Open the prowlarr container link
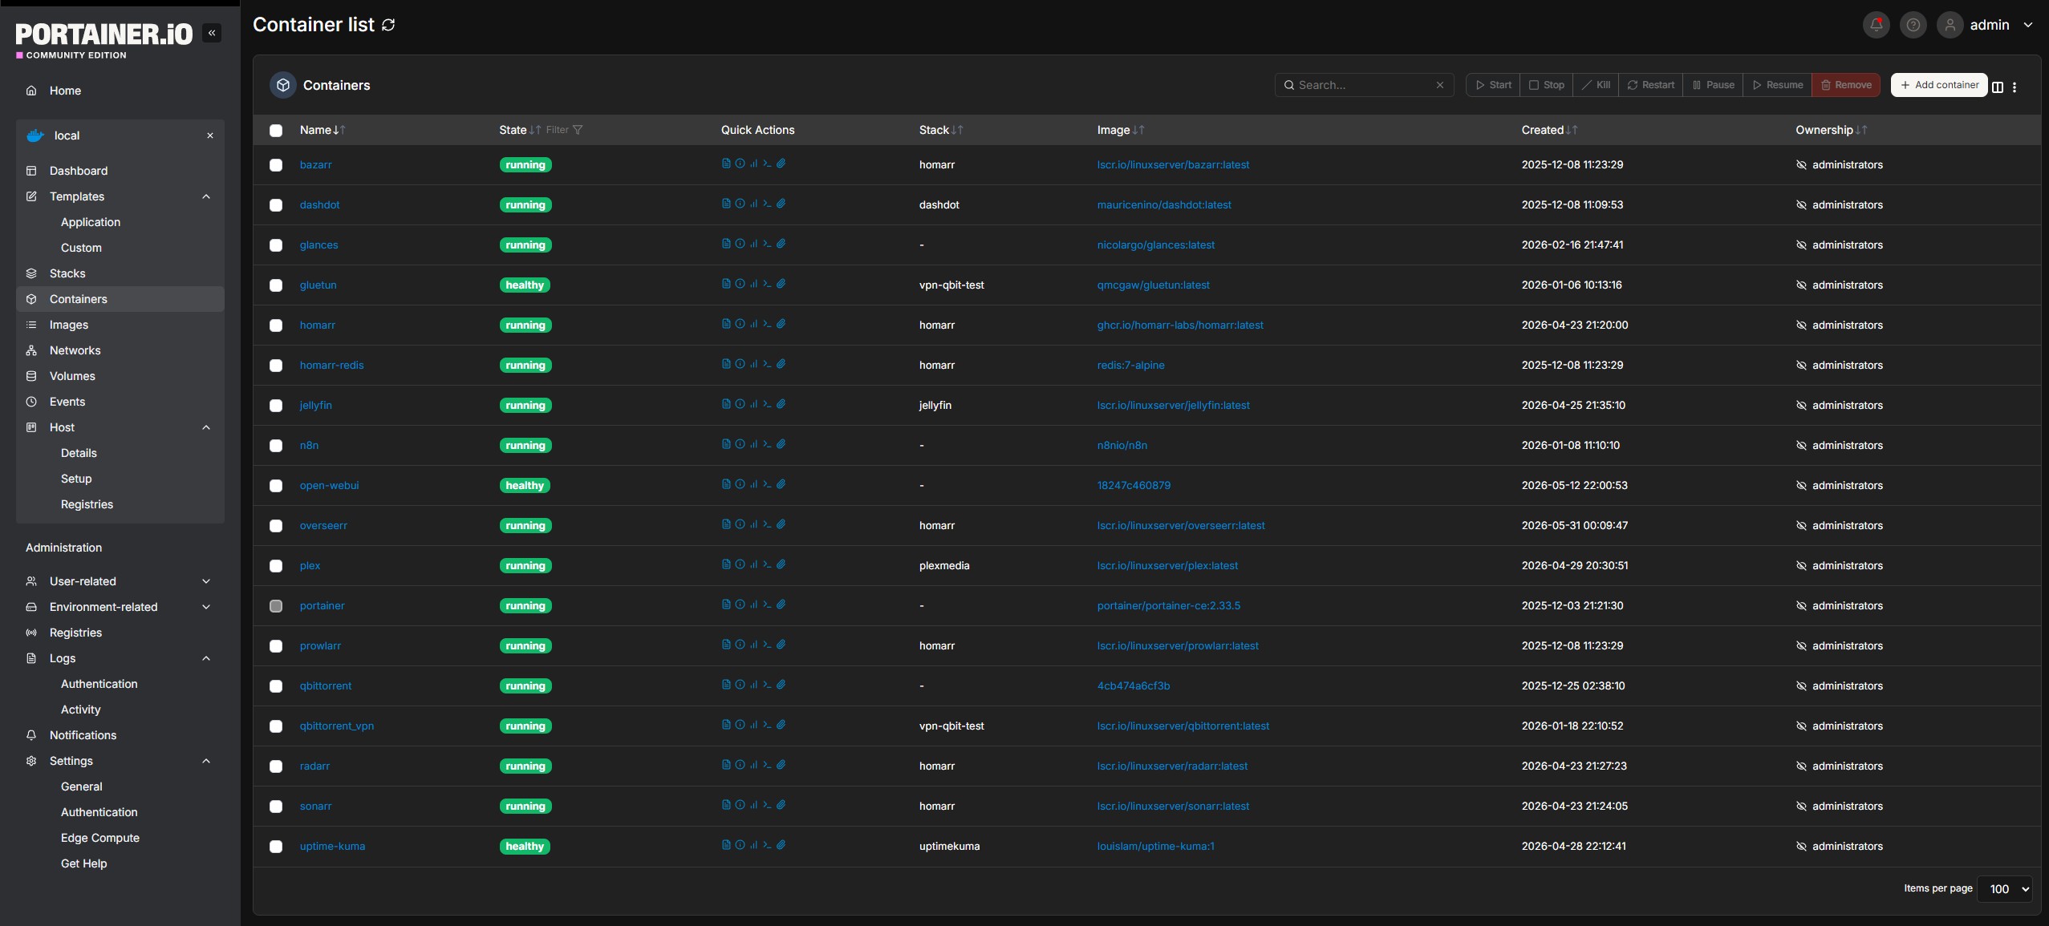Screen dimensions: 2049x926 [320, 645]
